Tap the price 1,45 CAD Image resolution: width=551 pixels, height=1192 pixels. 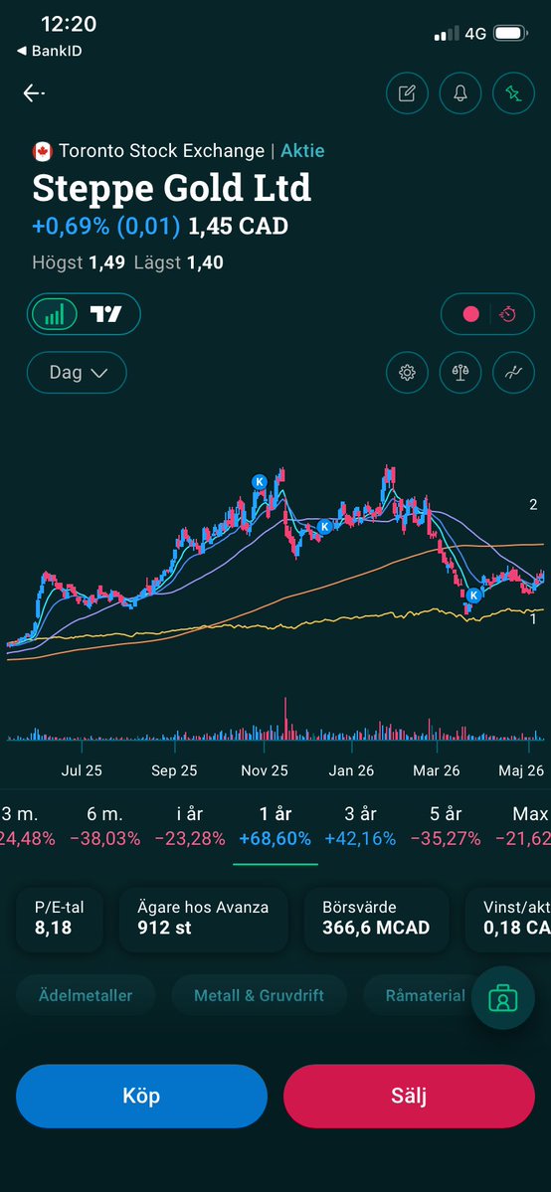[x=239, y=226]
